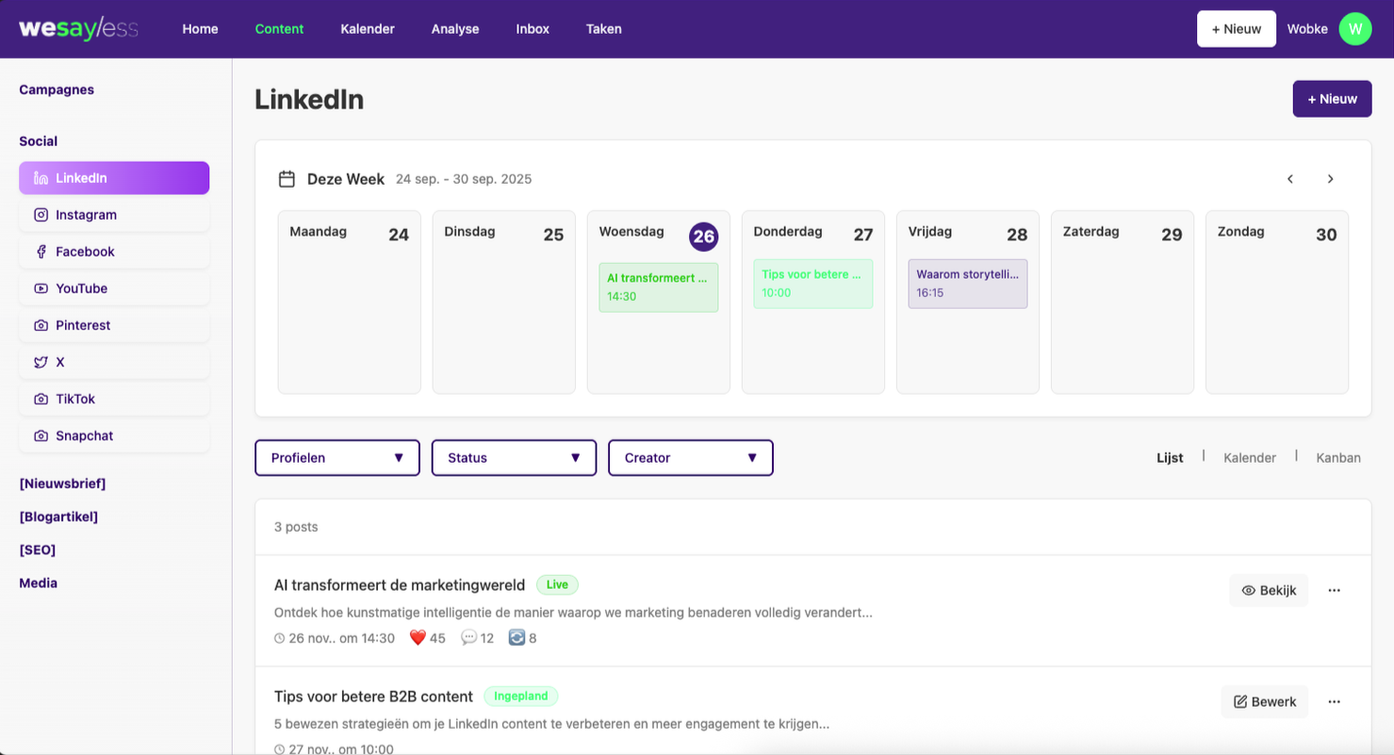Open more options for AI transformeert post
Viewport: 1394px width, 755px height.
tap(1334, 590)
